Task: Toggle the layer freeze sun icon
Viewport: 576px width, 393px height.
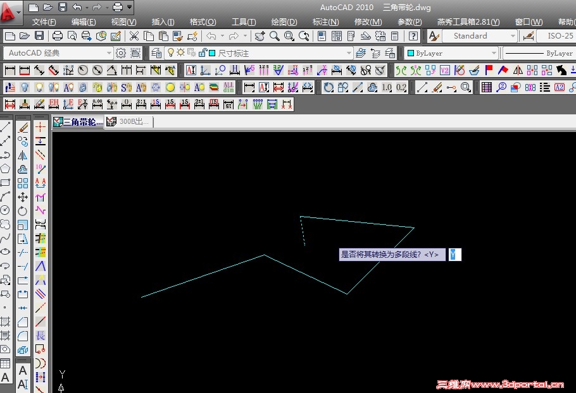Action: click(180, 53)
